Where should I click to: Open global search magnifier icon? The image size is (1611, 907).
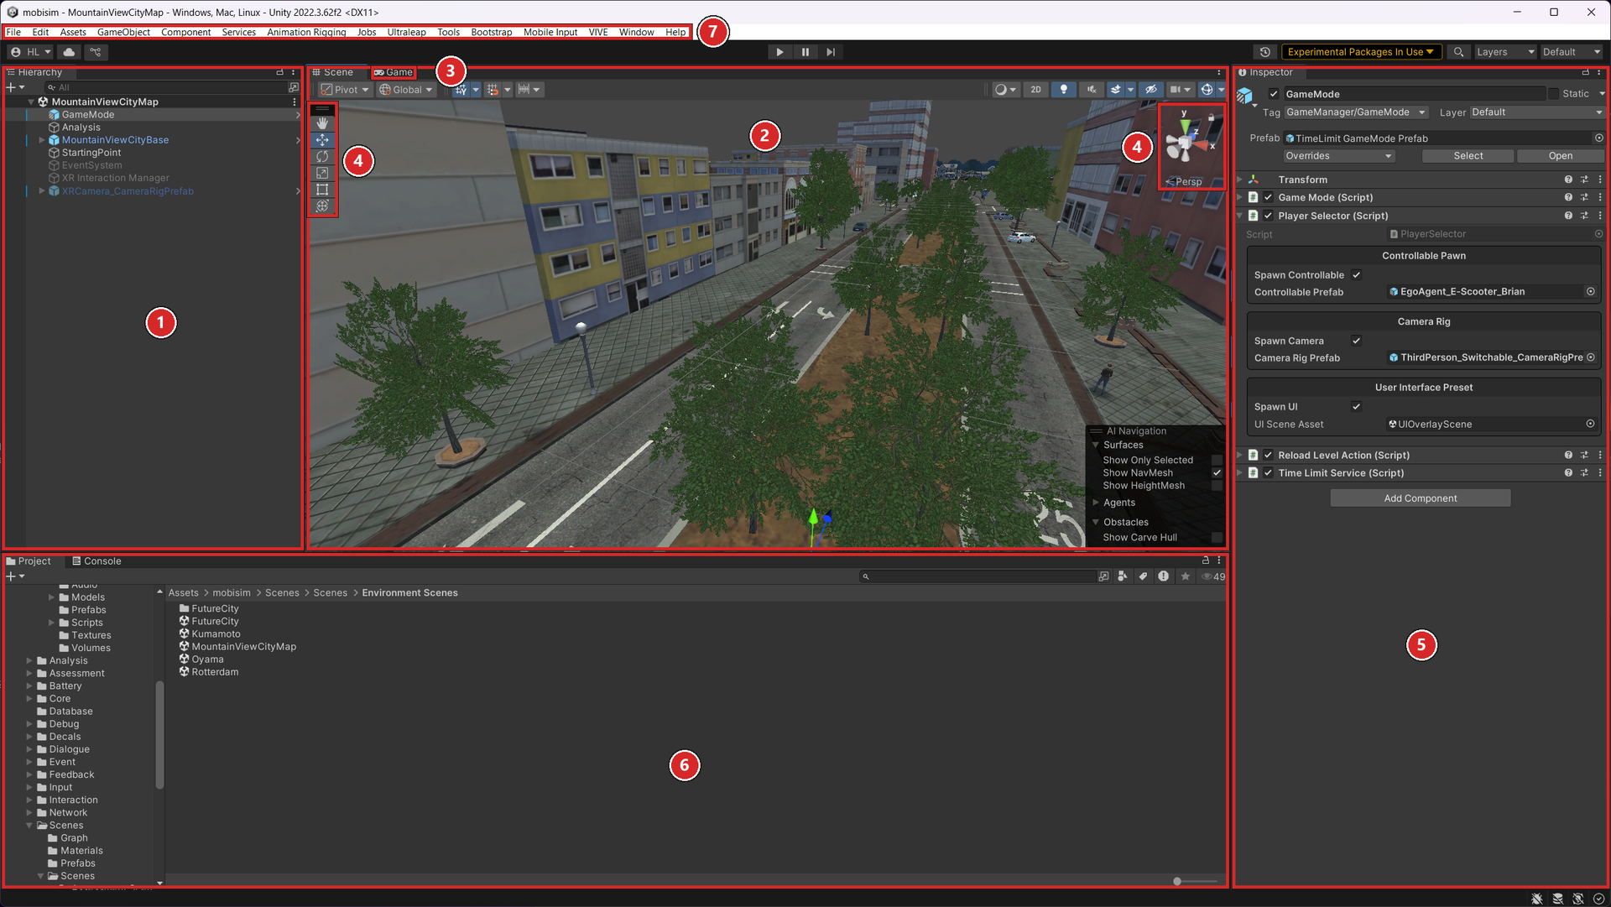(x=1459, y=52)
